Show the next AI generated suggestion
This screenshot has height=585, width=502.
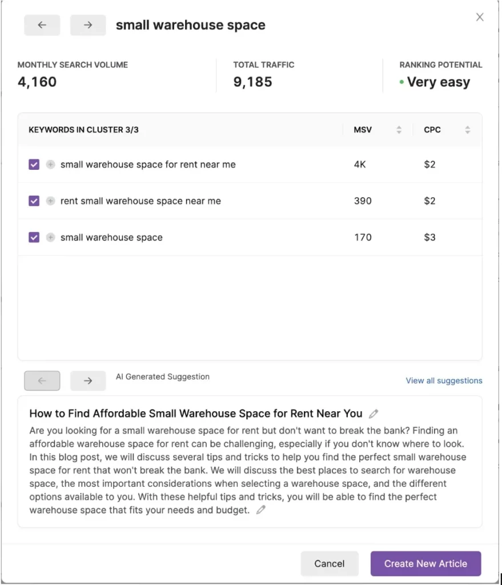coord(87,380)
